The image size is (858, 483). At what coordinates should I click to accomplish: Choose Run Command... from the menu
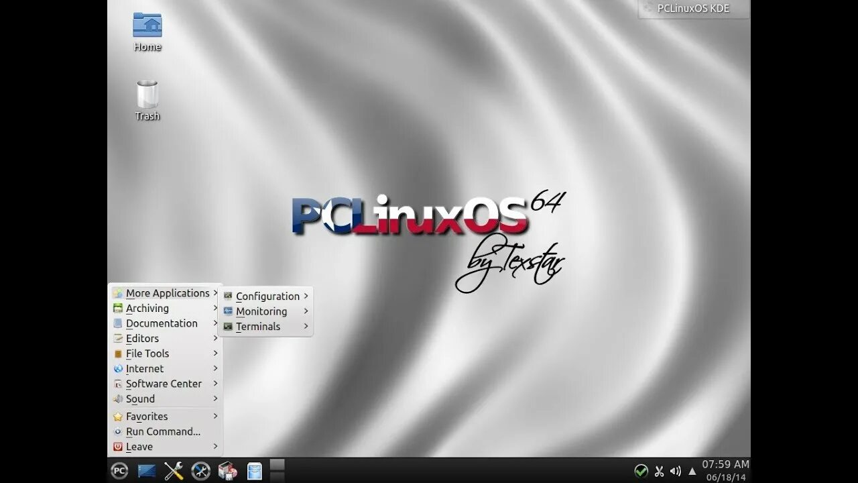(166, 432)
